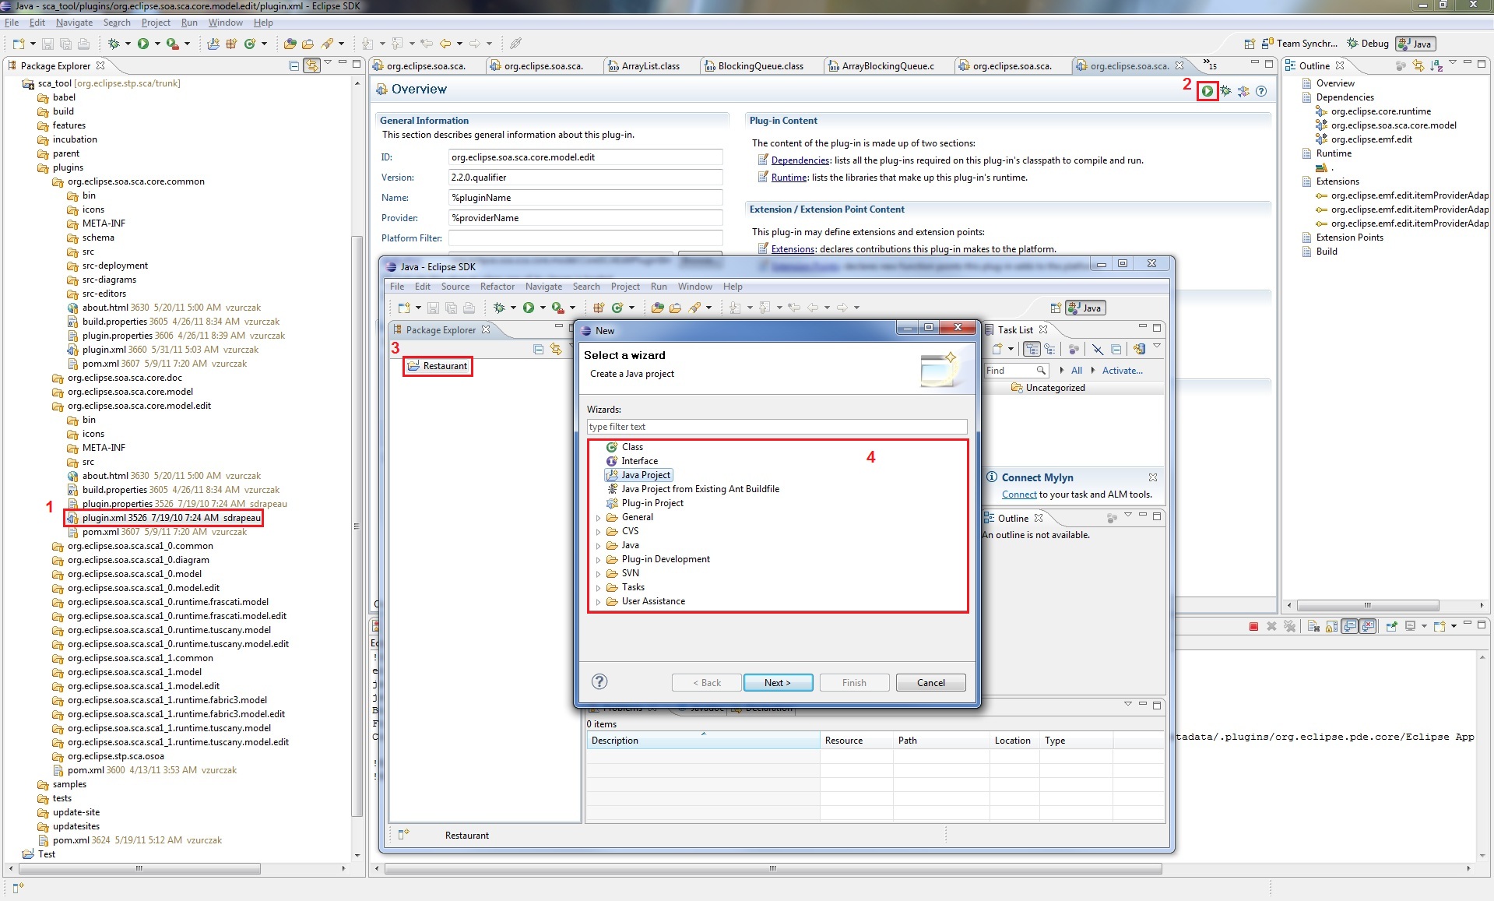Select the Restaurant project in inner Package Explorer
The width and height of the screenshot is (1494, 901).
438,366
